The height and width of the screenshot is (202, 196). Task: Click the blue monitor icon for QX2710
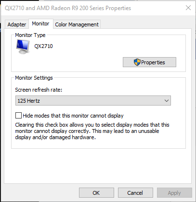coord(23,47)
